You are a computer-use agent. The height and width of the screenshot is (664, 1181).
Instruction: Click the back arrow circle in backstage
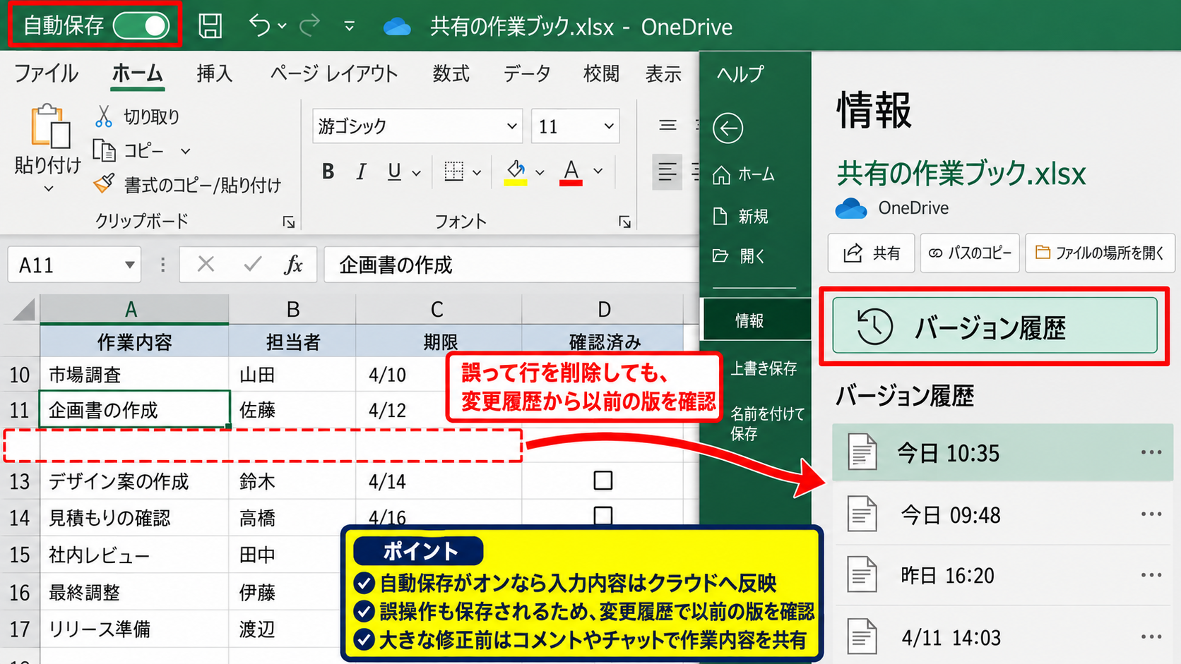pos(728,128)
